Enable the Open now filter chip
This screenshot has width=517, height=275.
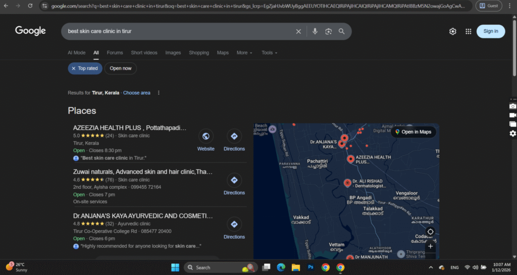(x=120, y=68)
